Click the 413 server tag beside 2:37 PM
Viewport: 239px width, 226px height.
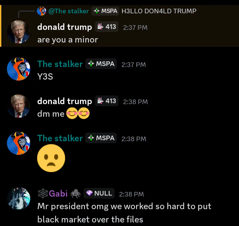point(107,27)
